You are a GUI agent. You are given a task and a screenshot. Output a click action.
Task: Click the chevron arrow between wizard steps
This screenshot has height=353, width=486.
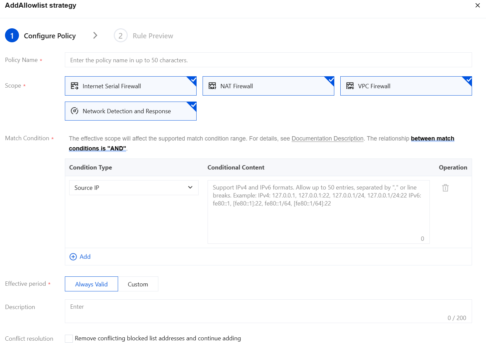tap(95, 35)
